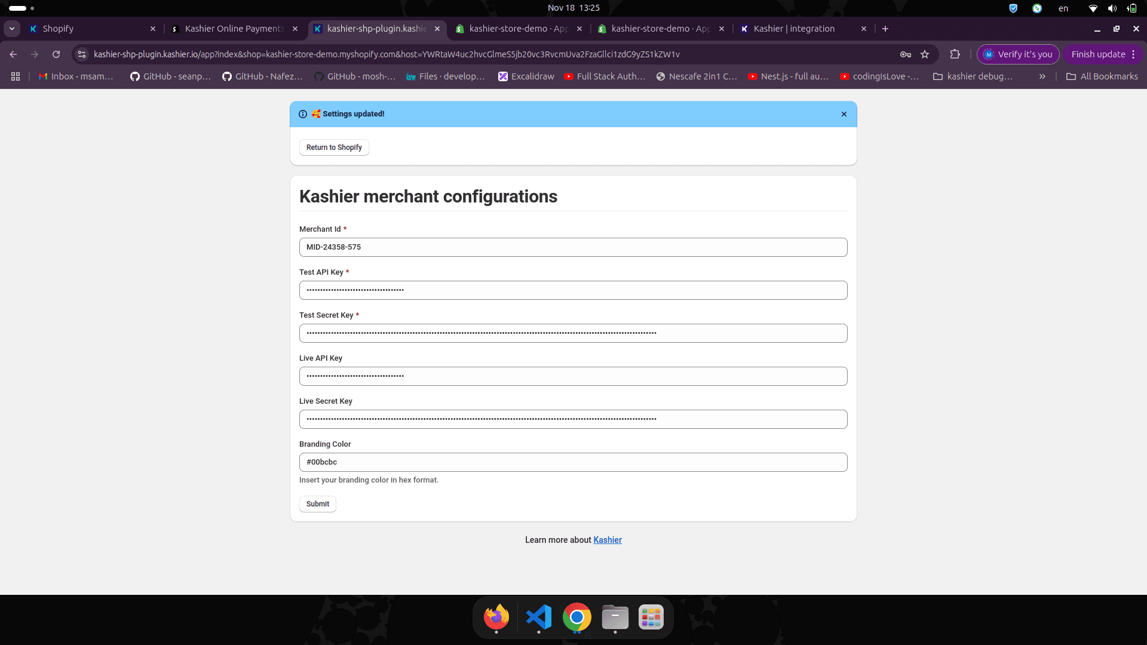Open the Extensions puzzle icon
The width and height of the screenshot is (1147, 645).
955,54
